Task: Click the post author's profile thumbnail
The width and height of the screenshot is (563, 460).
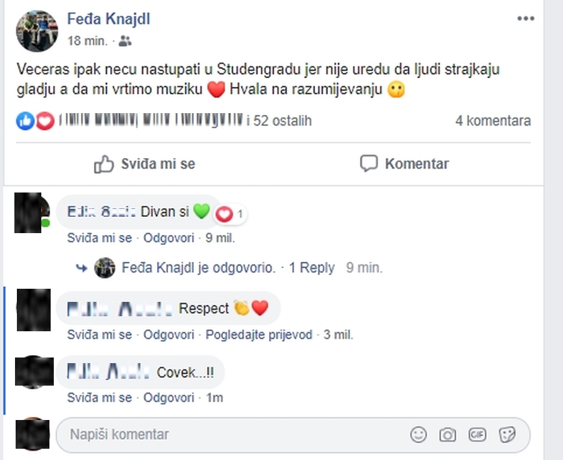Action: click(37, 30)
